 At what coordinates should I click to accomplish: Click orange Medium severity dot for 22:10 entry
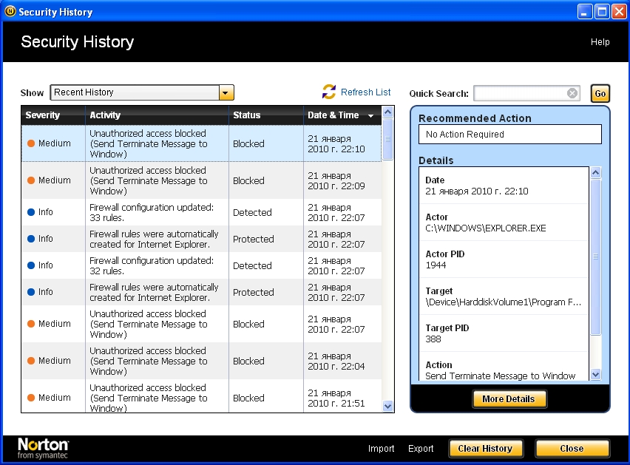(x=31, y=143)
